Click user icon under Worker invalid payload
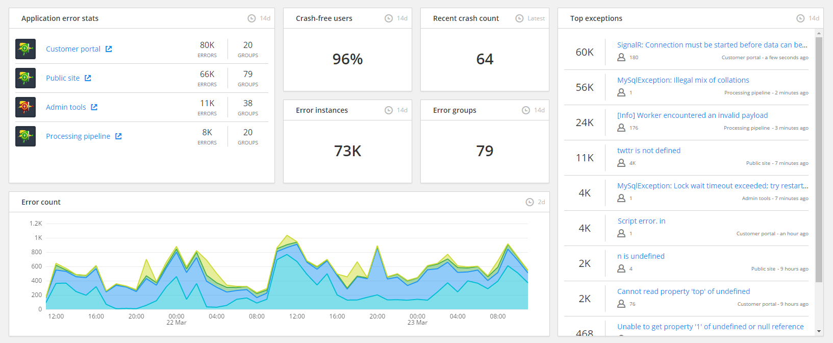 [x=621, y=128]
